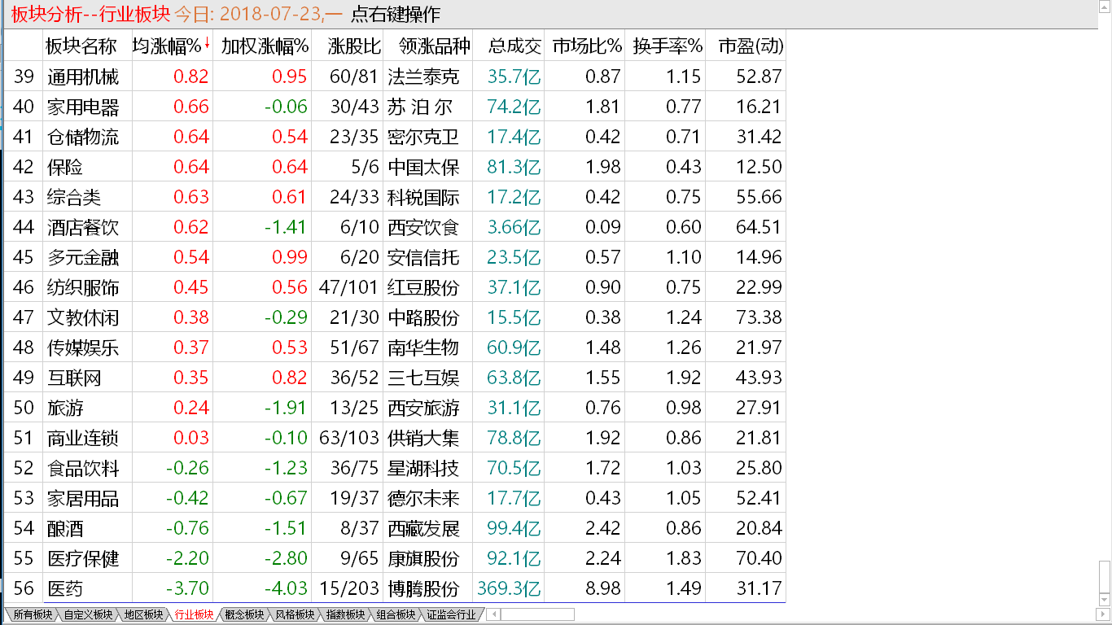
Task: Click row number 39
Action: pos(24,76)
